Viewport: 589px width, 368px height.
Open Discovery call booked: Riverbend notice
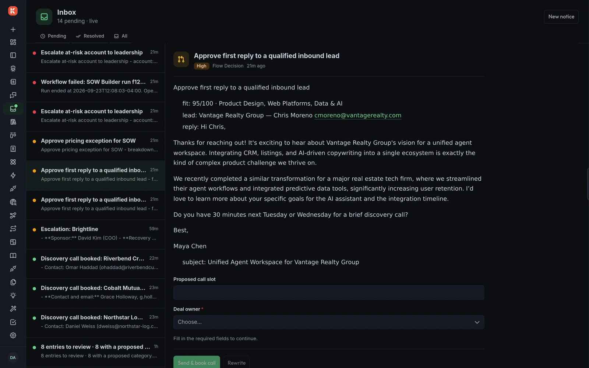point(96,264)
